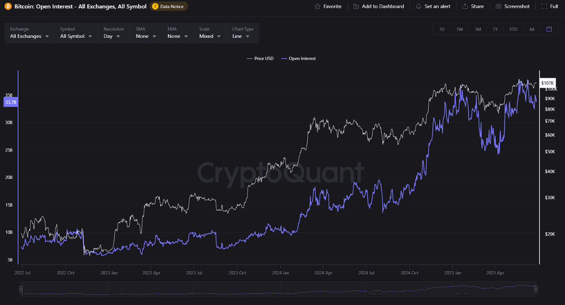Expand the Exchange dropdown showing All Exchanges
The image size is (565, 305).
(x=30, y=33)
